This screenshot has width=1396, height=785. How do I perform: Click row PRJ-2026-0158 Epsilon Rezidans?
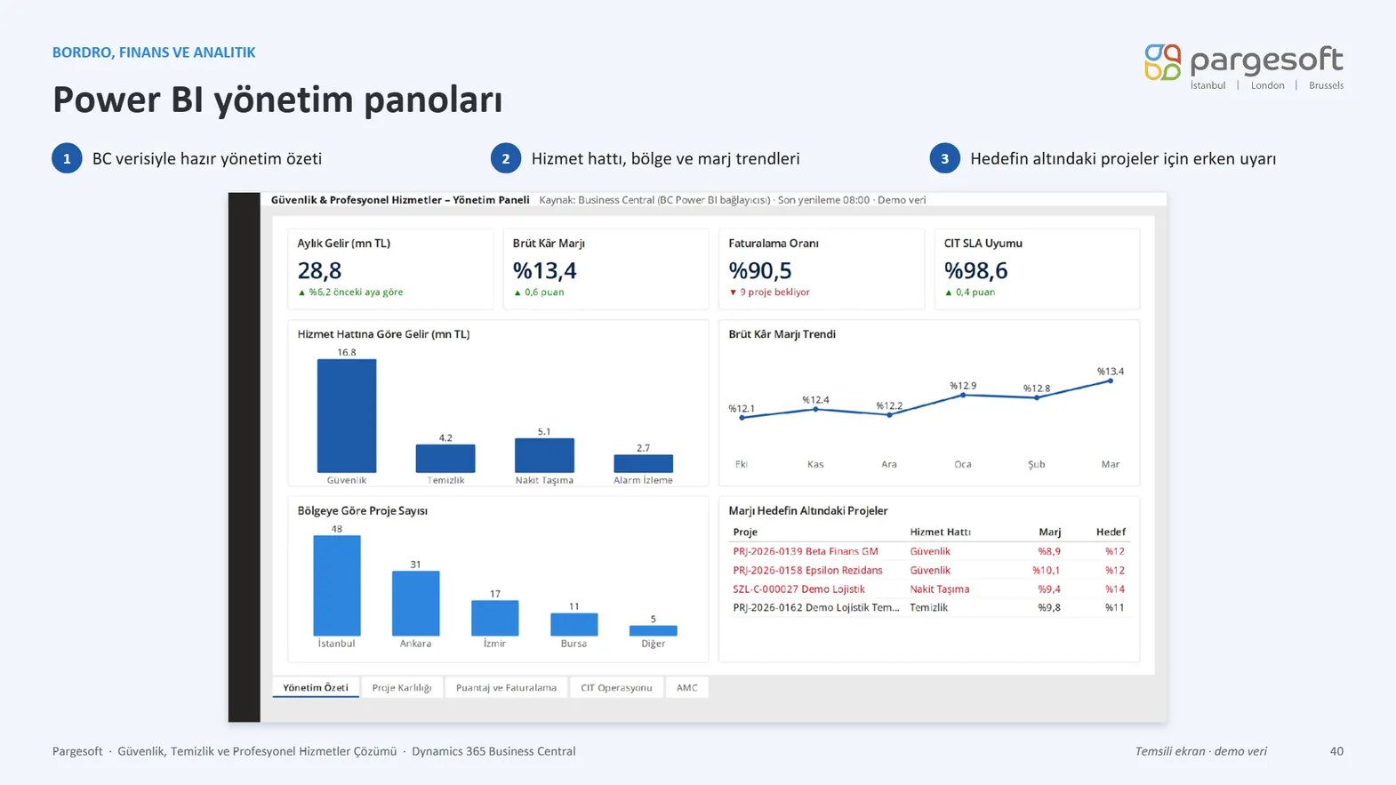click(x=929, y=570)
